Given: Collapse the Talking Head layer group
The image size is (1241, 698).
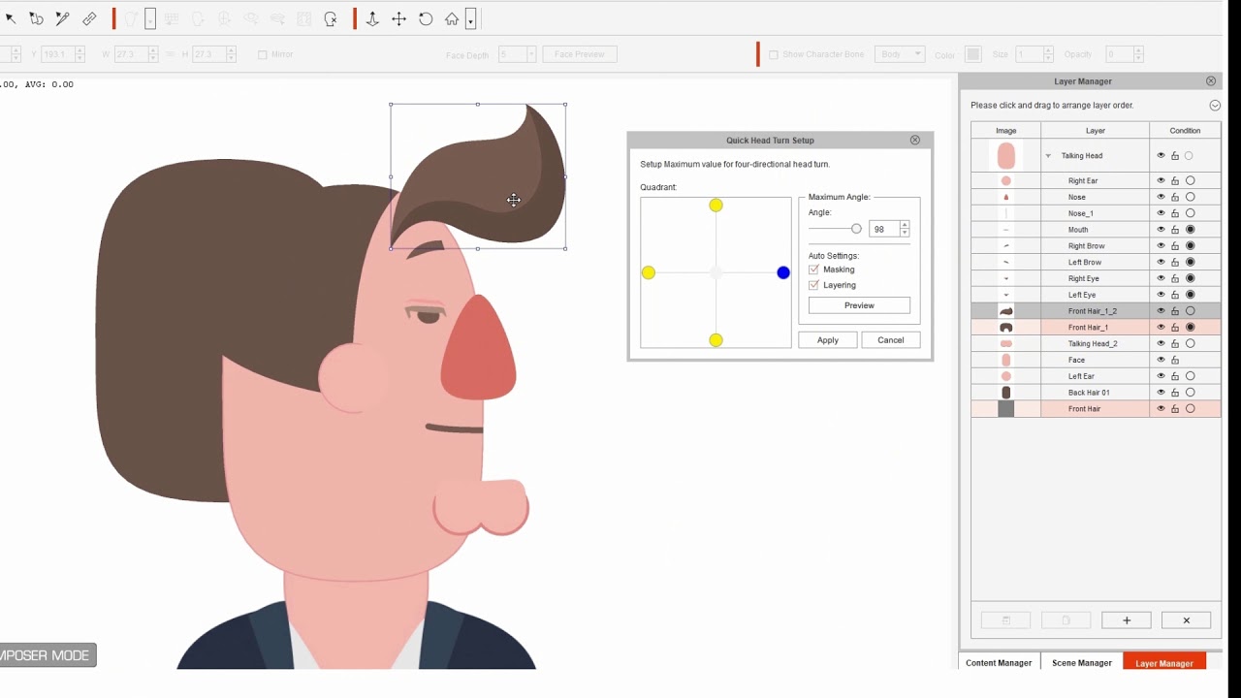Looking at the screenshot, I should pyautogui.click(x=1048, y=156).
